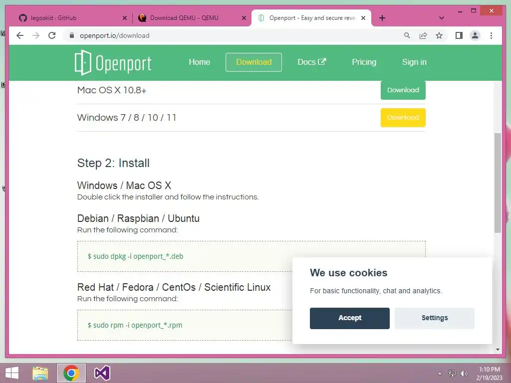
Task: Show hidden system tray icons
Action: (440, 374)
